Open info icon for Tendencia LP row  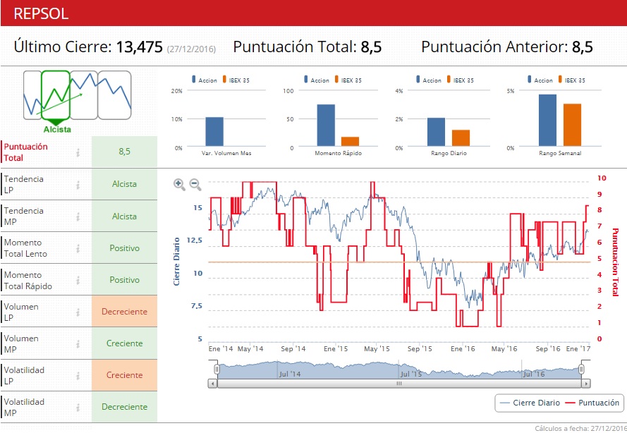(x=78, y=185)
